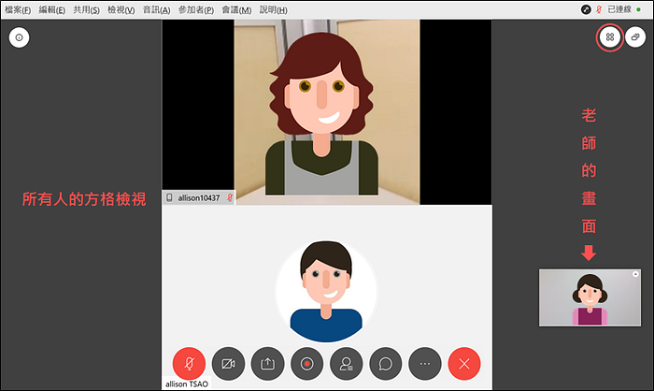
Task: Open the 檔案(F) menu
Action: click(x=18, y=10)
